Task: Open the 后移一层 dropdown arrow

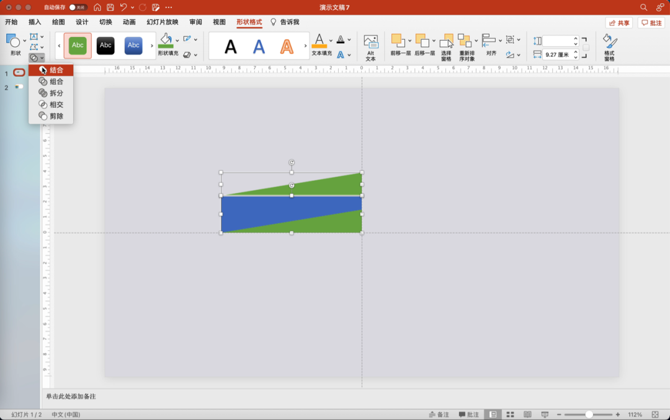Action: tap(434, 41)
